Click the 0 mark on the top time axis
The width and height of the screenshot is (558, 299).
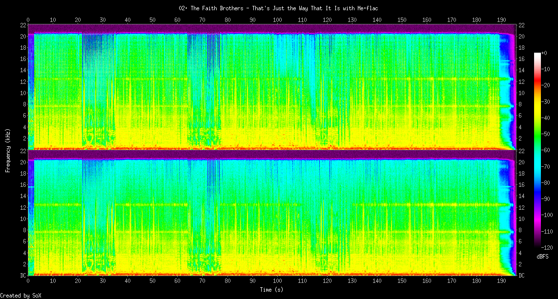28,20
